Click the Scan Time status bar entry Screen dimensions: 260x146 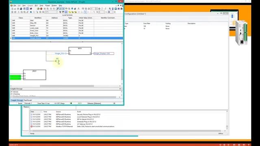(x=43, y=103)
